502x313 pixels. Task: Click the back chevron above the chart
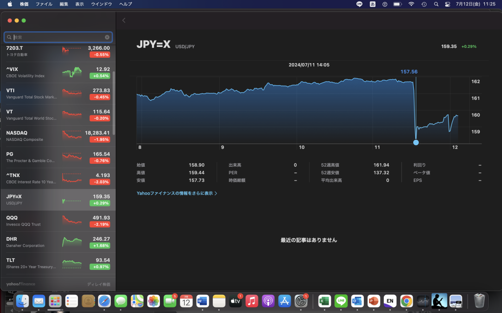coord(124,20)
